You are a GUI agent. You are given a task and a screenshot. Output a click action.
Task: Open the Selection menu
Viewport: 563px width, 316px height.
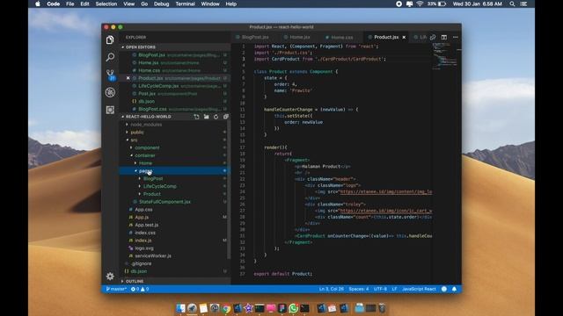pos(106,4)
